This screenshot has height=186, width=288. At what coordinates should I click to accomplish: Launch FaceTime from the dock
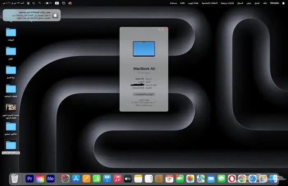(x=179, y=179)
